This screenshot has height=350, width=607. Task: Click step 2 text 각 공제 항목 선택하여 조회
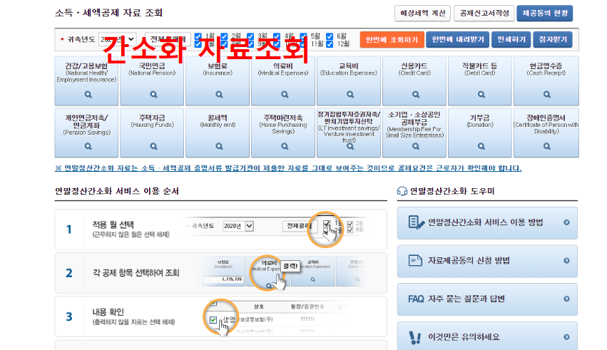point(136,272)
